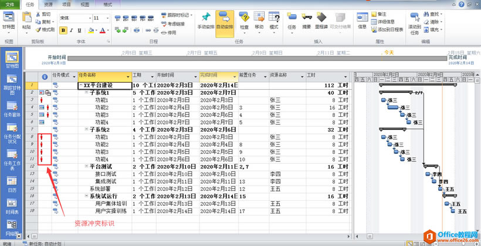Toggle underline text formatting

click(x=80, y=30)
